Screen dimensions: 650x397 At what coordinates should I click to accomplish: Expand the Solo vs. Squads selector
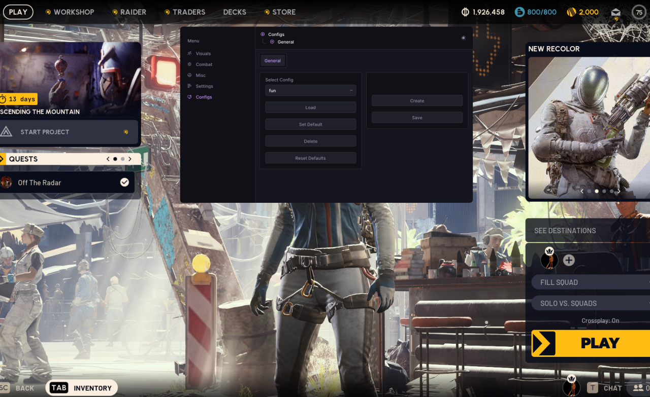point(590,303)
